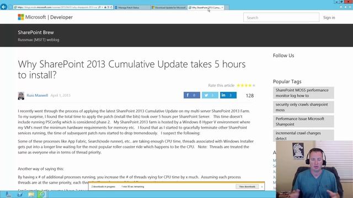The height and width of the screenshot is (198, 353).
Task: Share article via Twitter bird button
Action: pos(210,95)
